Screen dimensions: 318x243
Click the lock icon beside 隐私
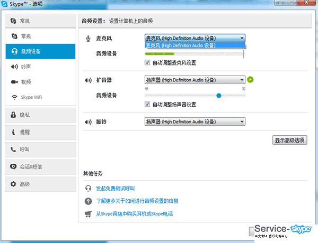(x=13, y=115)
